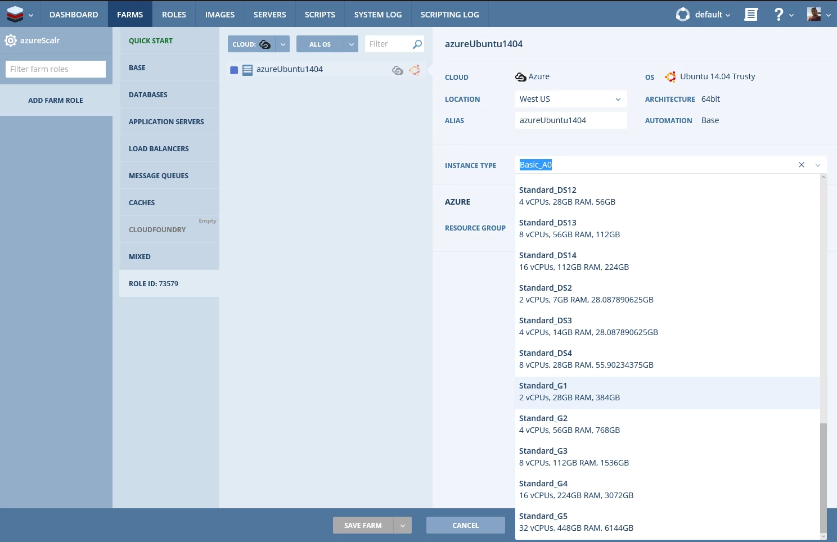Choose Standard_DS2 instance type
837x542 pixels.
668,293
